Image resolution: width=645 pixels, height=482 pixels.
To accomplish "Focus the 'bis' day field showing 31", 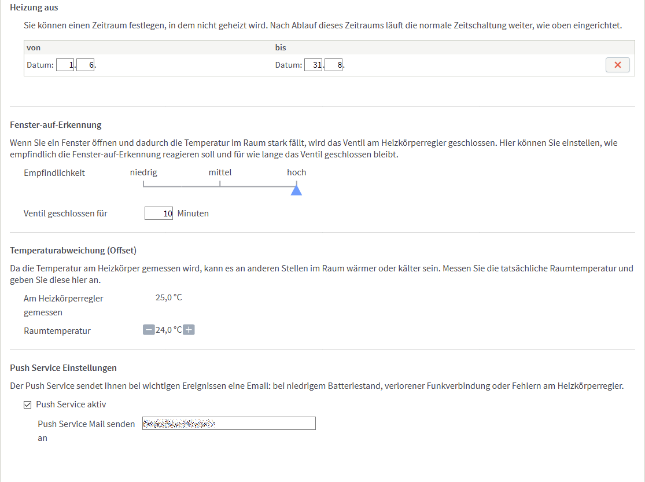I will [x=313, y=65].
